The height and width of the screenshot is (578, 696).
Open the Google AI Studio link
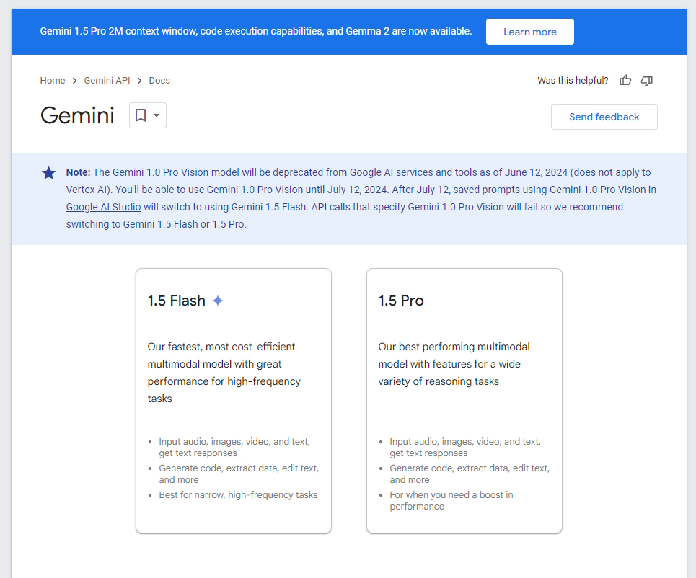103,207
